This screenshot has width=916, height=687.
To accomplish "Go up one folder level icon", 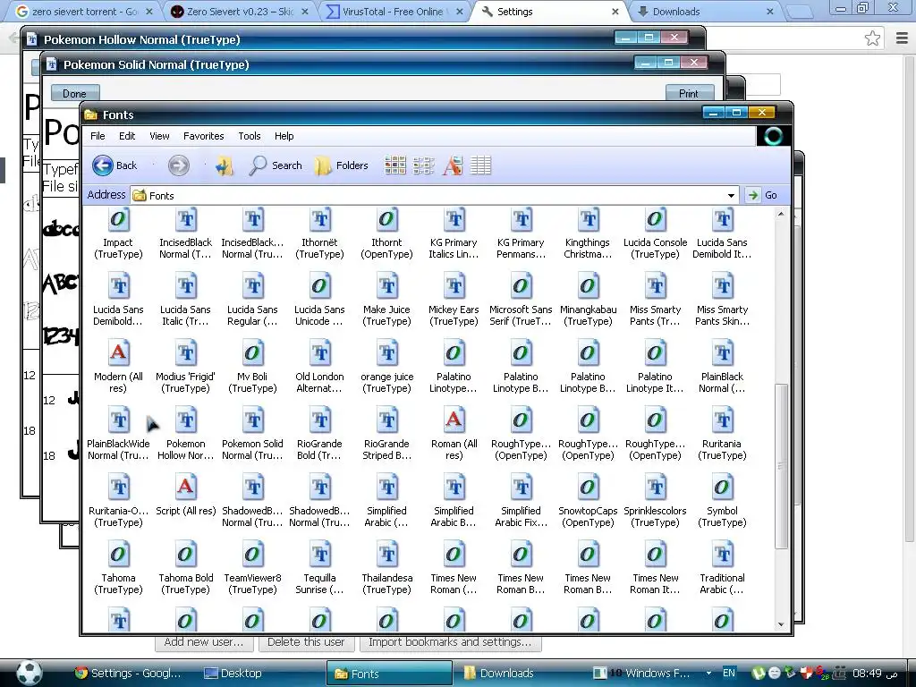I will [x=225, y=165].
